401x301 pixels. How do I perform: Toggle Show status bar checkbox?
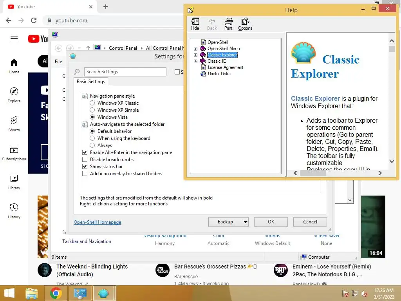[85, 166]
